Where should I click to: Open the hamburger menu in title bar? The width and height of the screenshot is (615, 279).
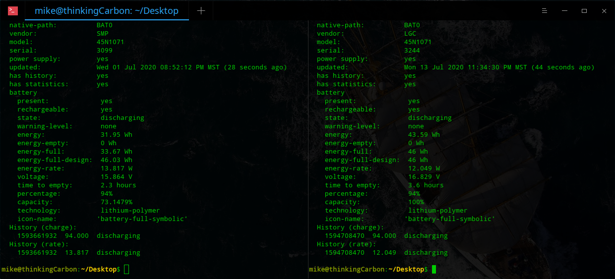pos(544,11)
